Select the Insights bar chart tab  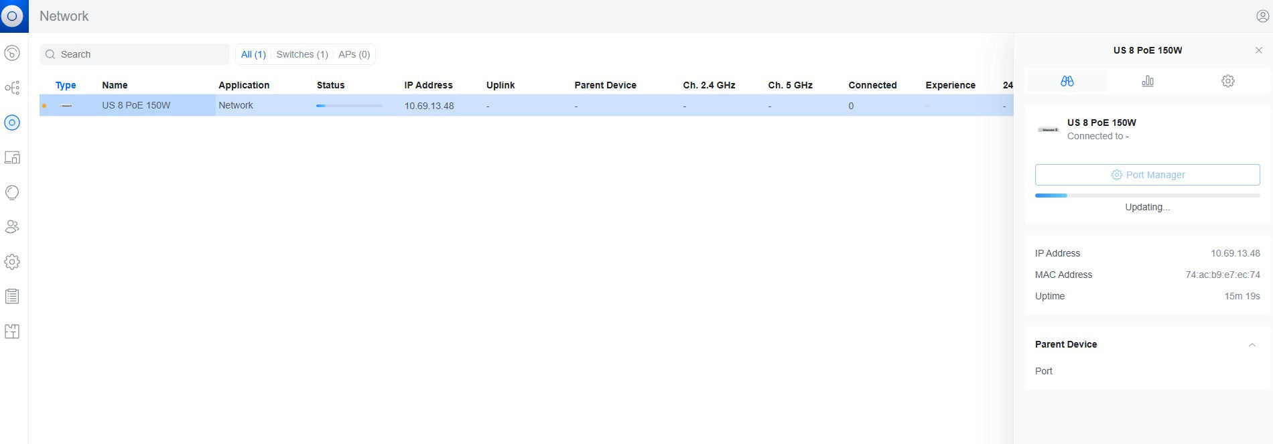click(x=1148, y=81)
